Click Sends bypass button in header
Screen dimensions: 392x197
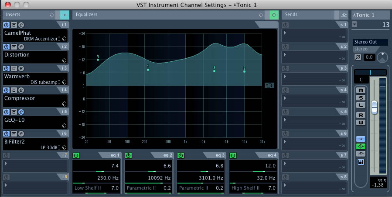tap(344, 15)
